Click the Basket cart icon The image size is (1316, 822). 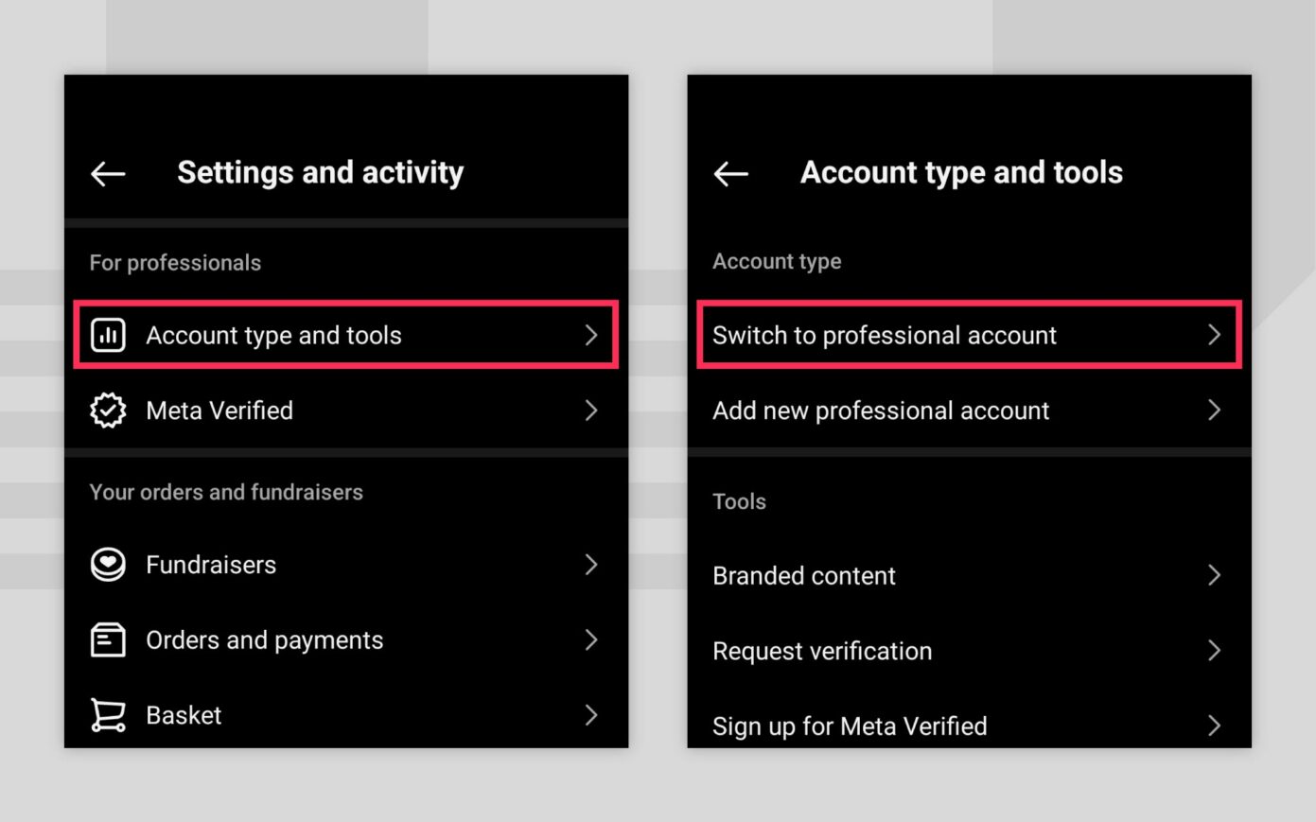pyautogui.click(x=108, y=715)
